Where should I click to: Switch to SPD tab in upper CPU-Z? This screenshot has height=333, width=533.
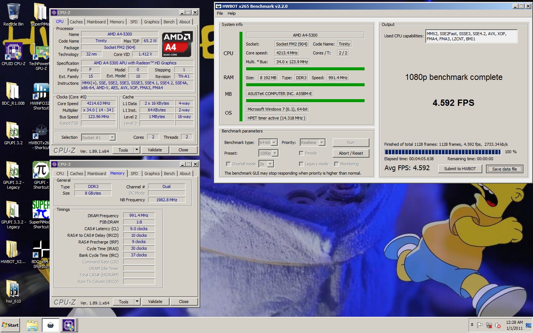(x=134, y=22)
